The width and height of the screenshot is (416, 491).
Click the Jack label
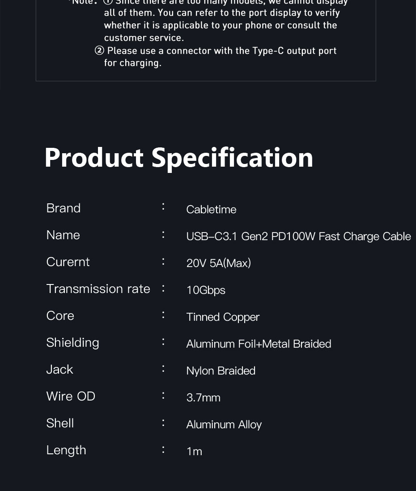[x=59, y=370]
